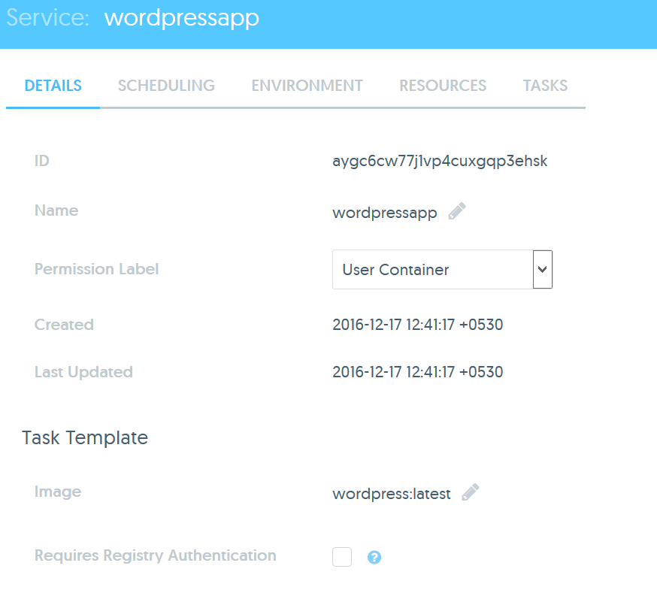The width and height of the screenshot is (657, 593).
Task: Open the Scheduling tab
Action: pos(166,86)
